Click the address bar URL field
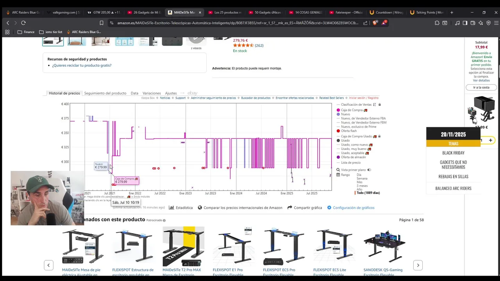500x281 pixels. [237, 23]
